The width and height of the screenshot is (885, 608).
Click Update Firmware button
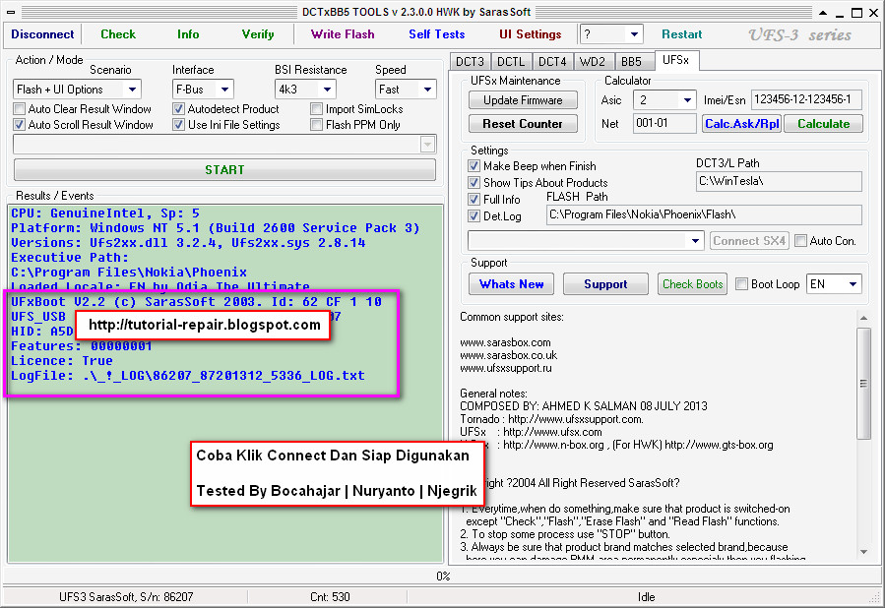523,100
